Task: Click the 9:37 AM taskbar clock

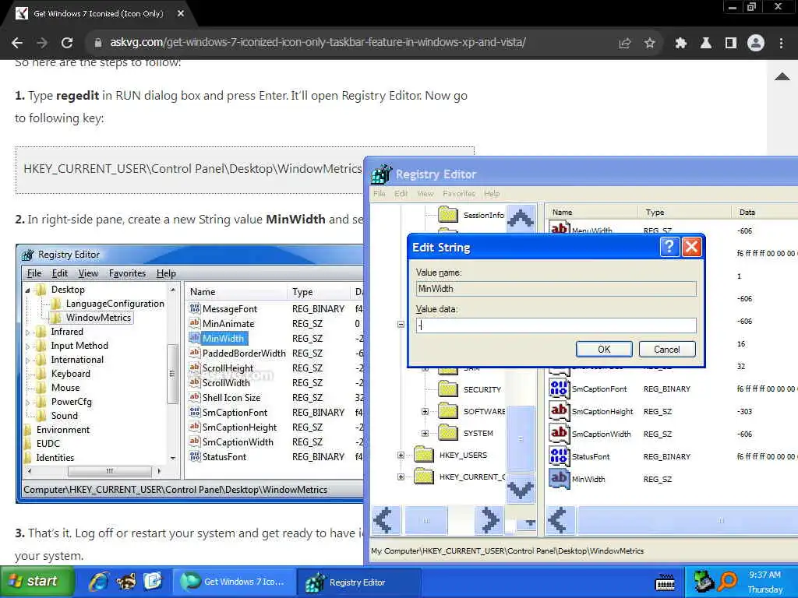Action: 765,575
